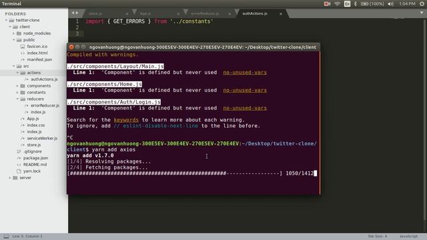Screen dimensions: 427x240
Task: Close the errorReducer.js tab
Action: coord(230,13)
